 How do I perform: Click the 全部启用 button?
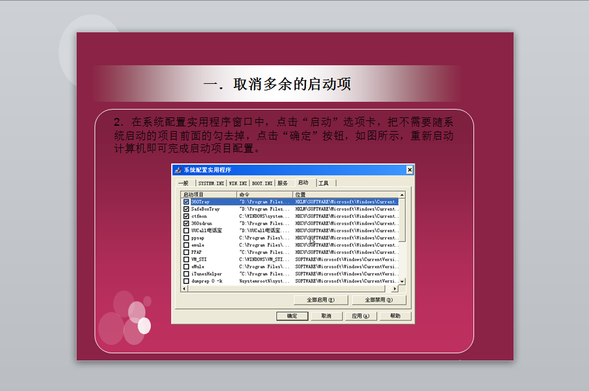pyautogui.click(x=321, y=300)
